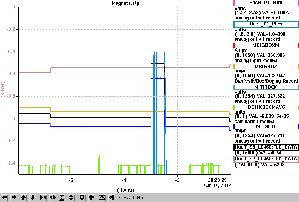Select the MITSETI blue curve label
The height and width of the screenshot is (202, 299).
(266, 126)
